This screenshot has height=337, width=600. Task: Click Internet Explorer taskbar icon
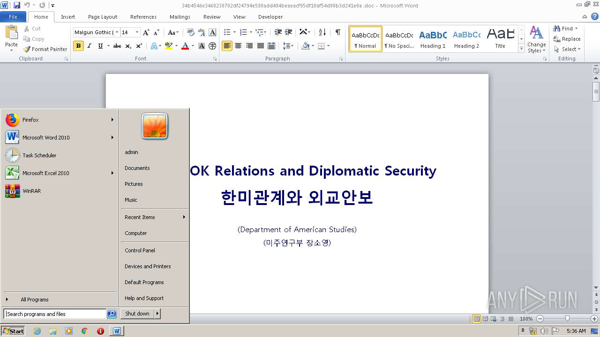[x=37, y=331]
